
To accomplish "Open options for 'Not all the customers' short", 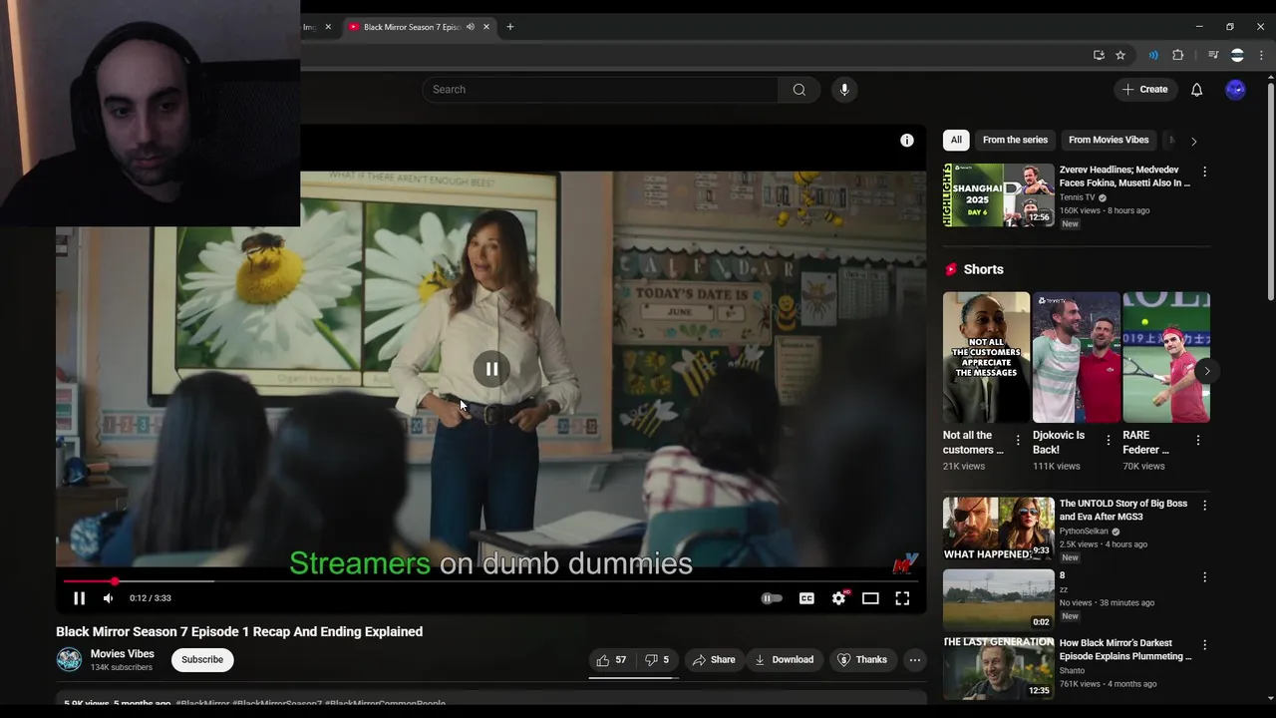I will coord(1018,440).
